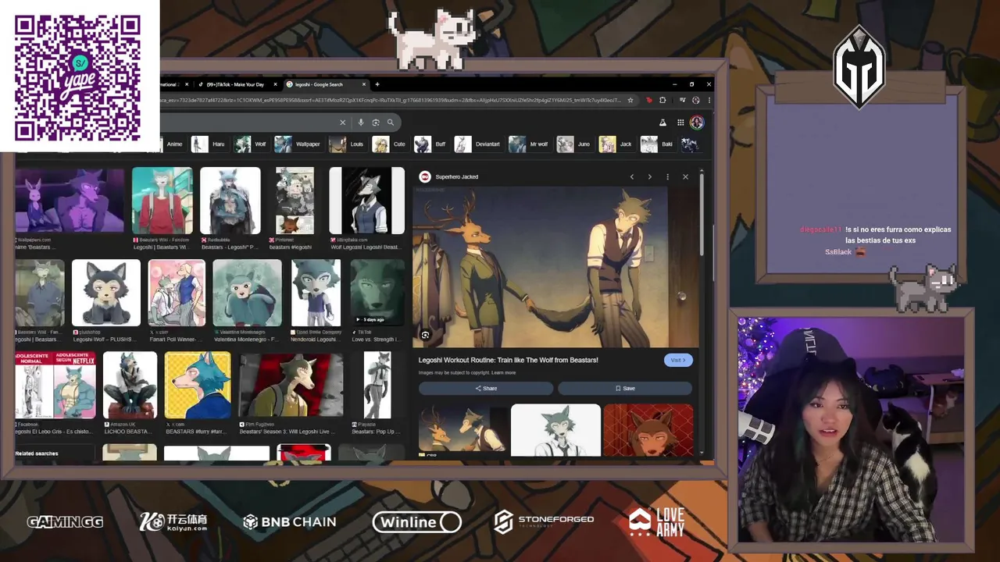This screenshot has height=562, width=1000.
Task: Open the Google account avatar
Action: (697, 123)
